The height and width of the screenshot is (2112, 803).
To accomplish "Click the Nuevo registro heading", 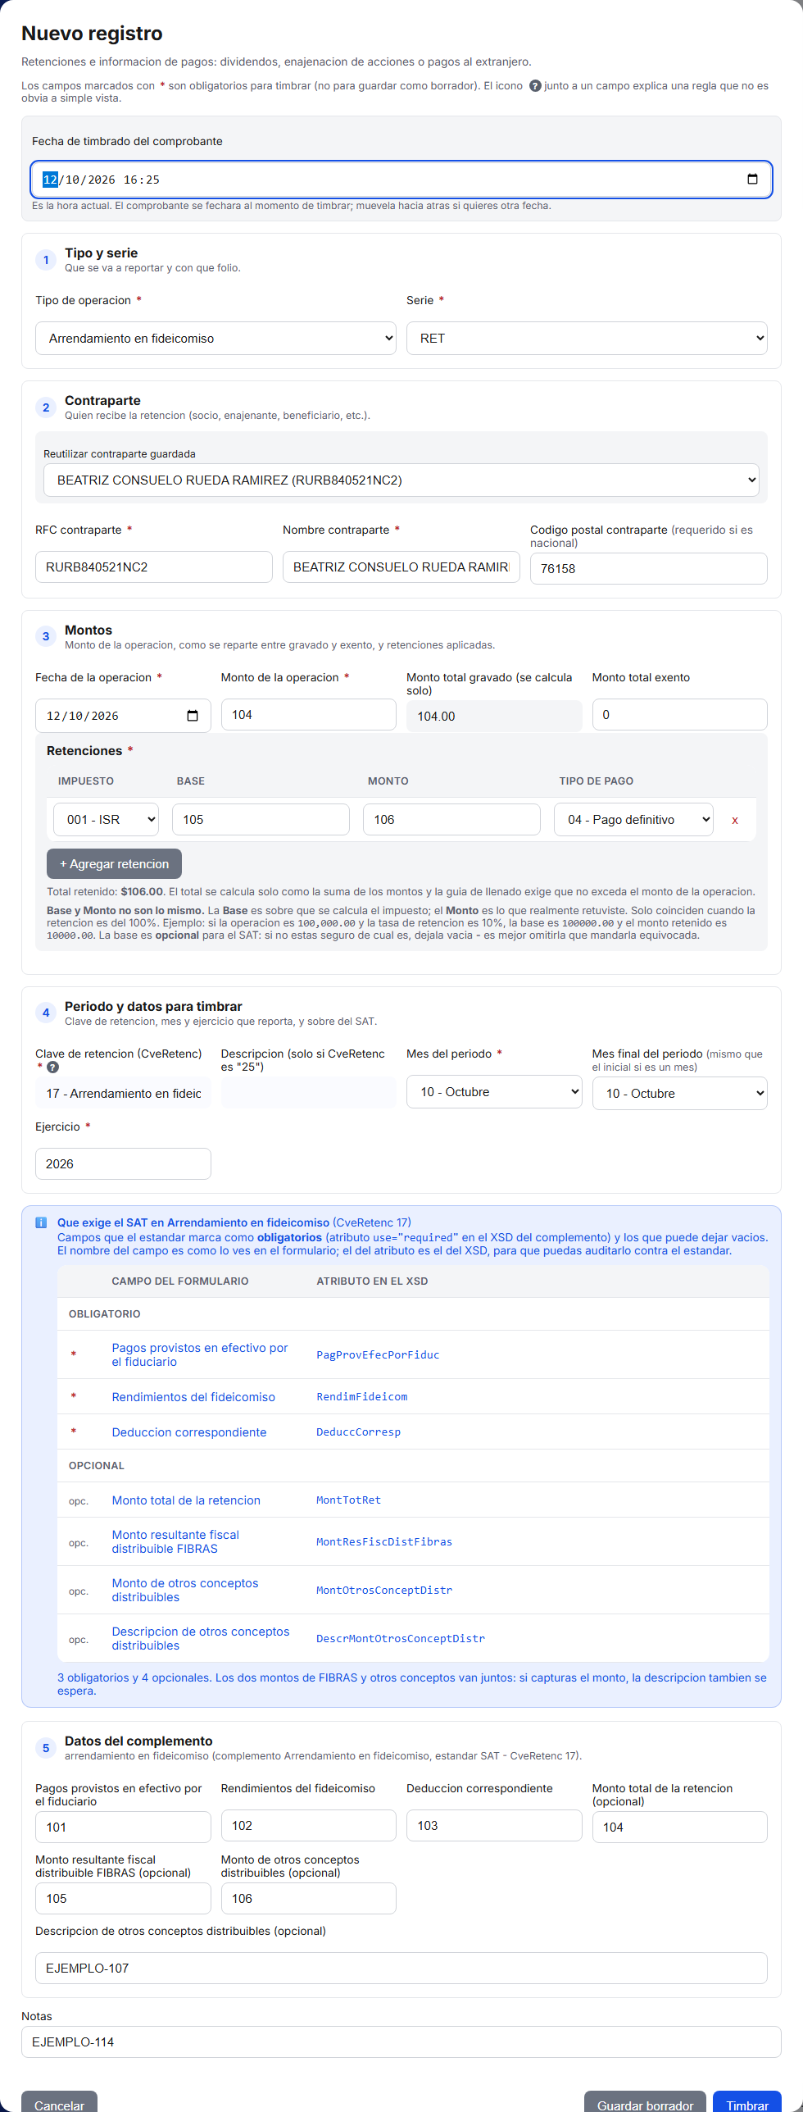I will click(x=92, y=34).
